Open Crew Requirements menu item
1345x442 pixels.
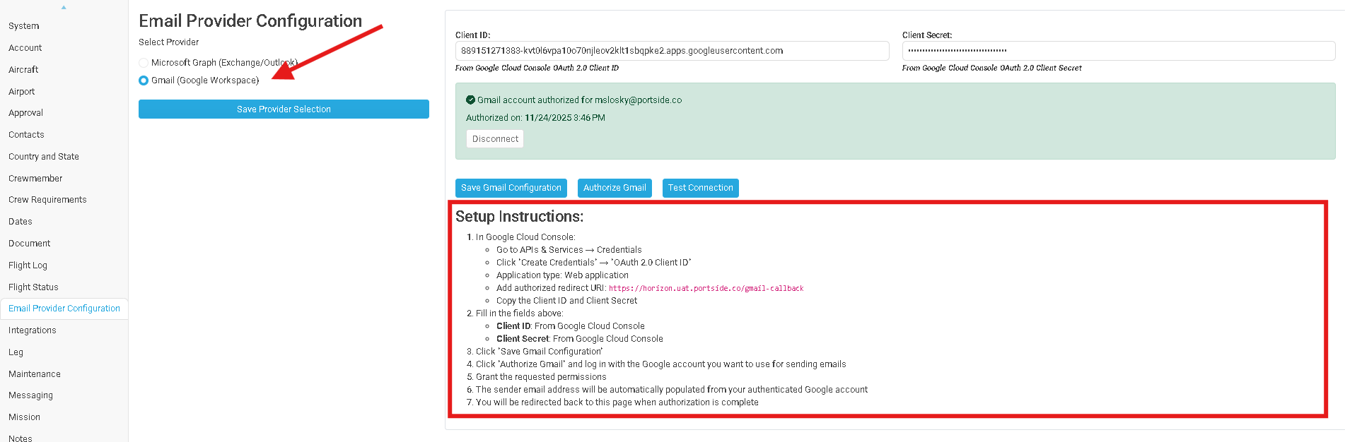[47, 200]
